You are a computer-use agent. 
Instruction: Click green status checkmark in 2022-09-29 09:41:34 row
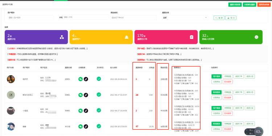click(99, 79)
